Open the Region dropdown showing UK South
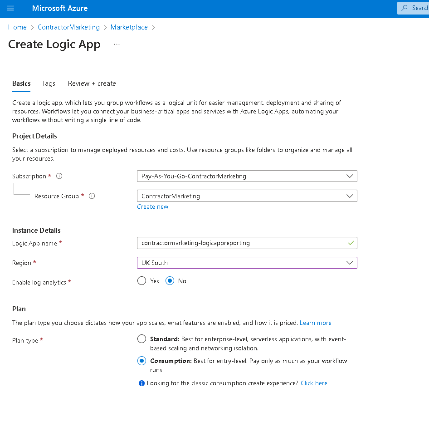 click(x=247, y=263)
